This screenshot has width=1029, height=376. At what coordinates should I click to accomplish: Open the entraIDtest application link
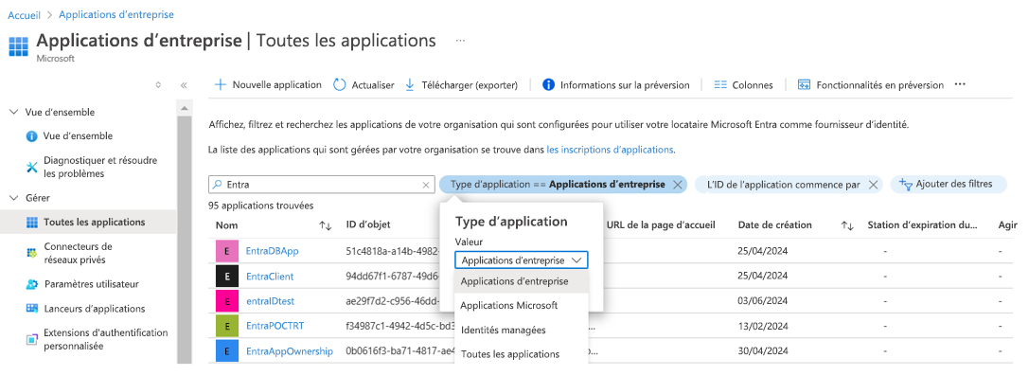[x=270, y=301]
